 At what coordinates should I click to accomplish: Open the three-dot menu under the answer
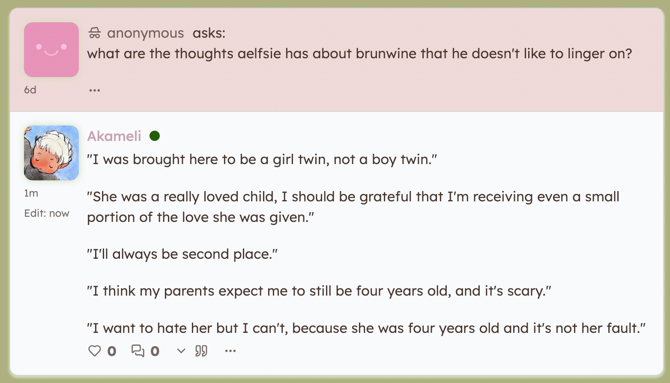coord(230,351)
